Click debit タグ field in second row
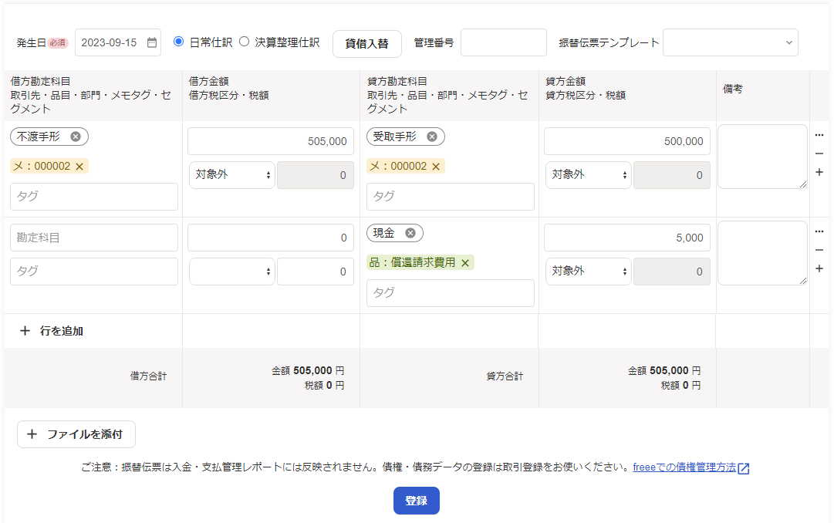The image size is (834, 523). 94,272
